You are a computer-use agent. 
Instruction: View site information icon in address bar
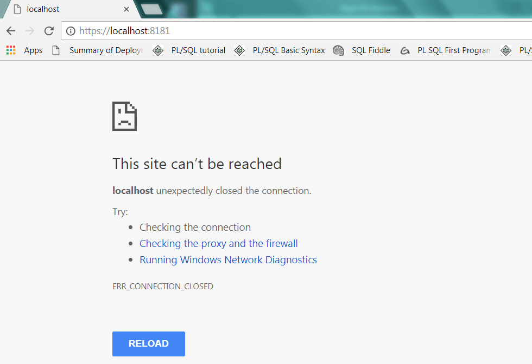click(71, 31)
